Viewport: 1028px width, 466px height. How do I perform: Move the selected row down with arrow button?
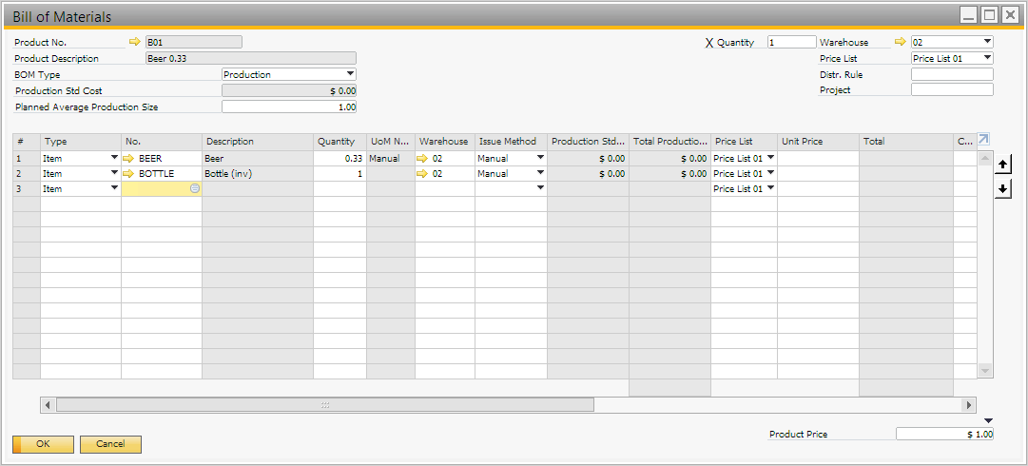coord(1002,189)
